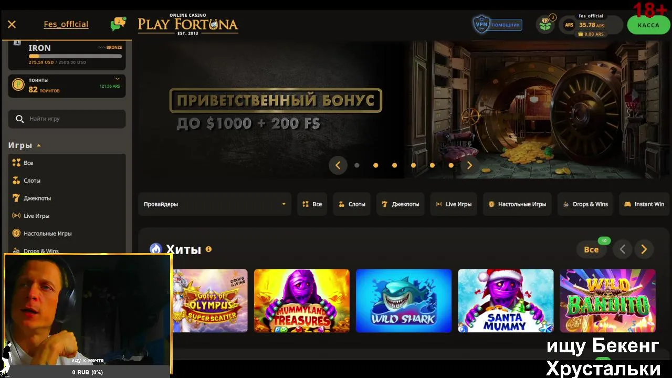This screenshot has width=672, height=378.
Task: Open the Провайдеры dropdown
Action: pyautogui.click(x=214, y=204)
